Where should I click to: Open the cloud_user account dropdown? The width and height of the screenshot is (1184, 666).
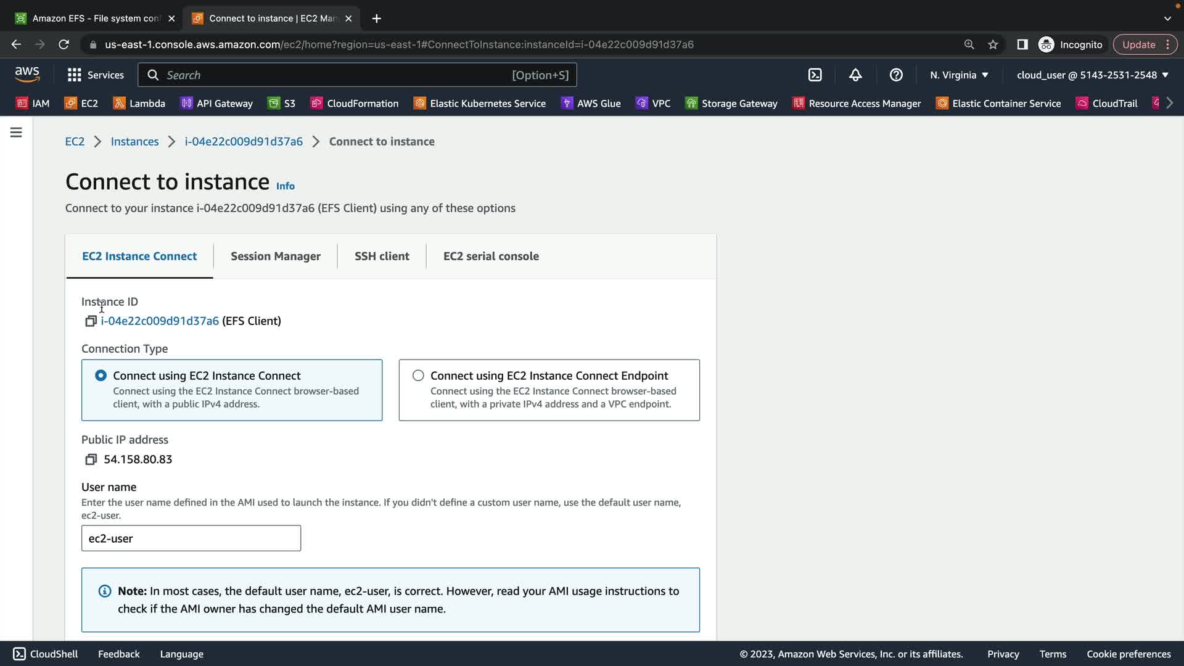[x=1092, y=75]
